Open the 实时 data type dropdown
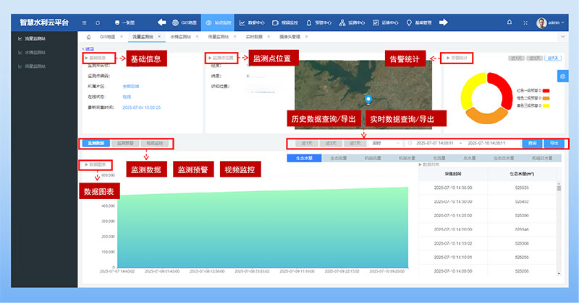Screen dimensions: 579x303 coord(384,144)
